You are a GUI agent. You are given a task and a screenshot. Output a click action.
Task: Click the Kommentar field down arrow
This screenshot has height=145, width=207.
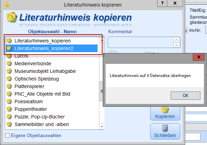[x=176, y=45]
